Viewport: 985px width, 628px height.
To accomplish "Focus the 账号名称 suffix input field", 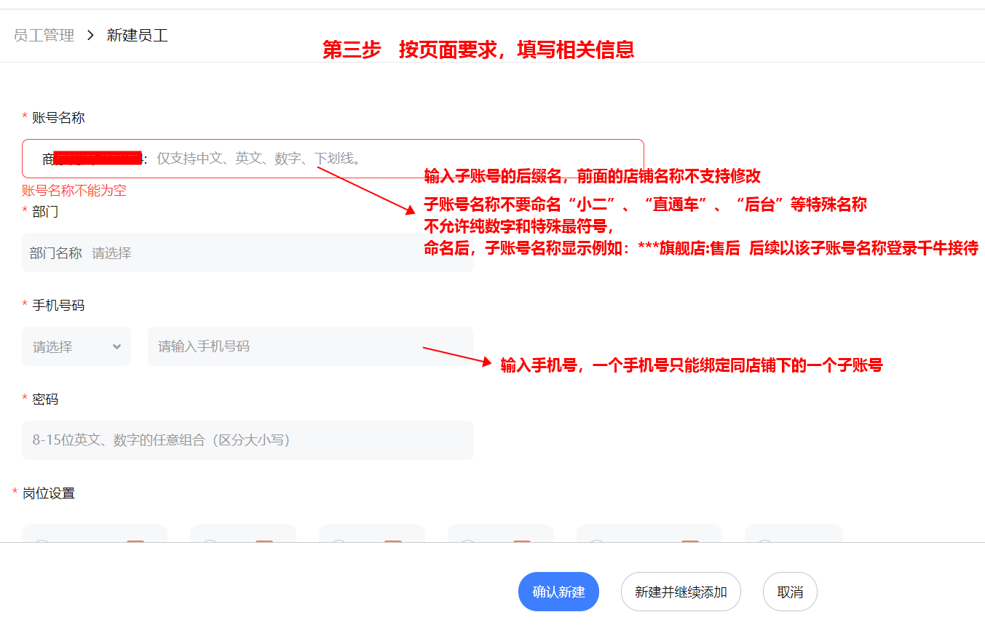I will [393, 158].
